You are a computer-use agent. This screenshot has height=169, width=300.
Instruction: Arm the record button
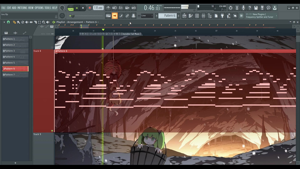coord(90,8)
